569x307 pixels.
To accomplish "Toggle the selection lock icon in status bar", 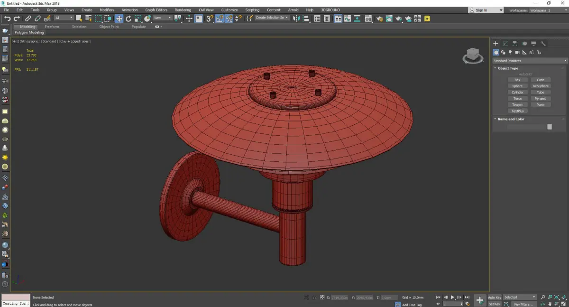I will click(314, 298).
